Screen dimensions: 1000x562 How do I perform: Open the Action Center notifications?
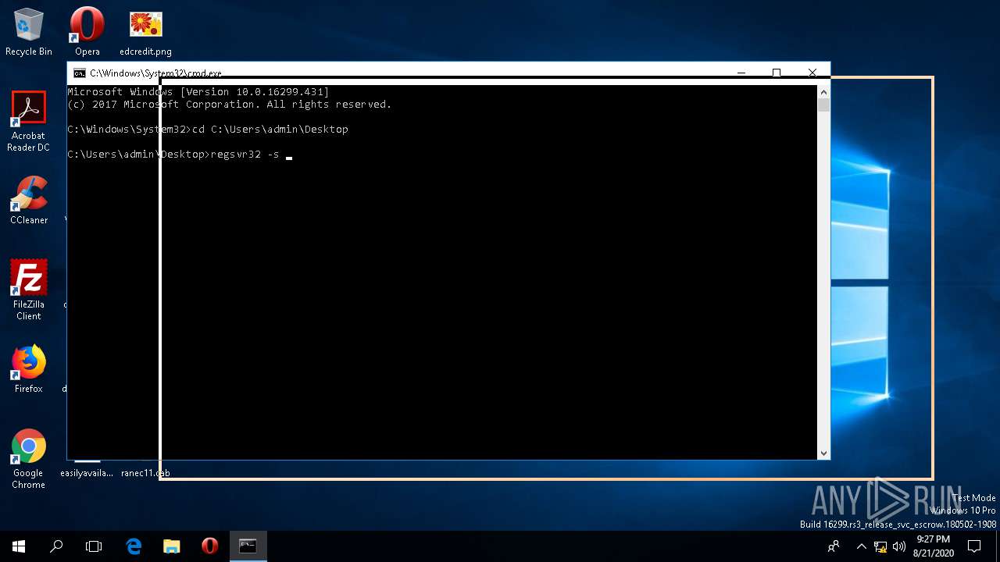click(974, 546)
